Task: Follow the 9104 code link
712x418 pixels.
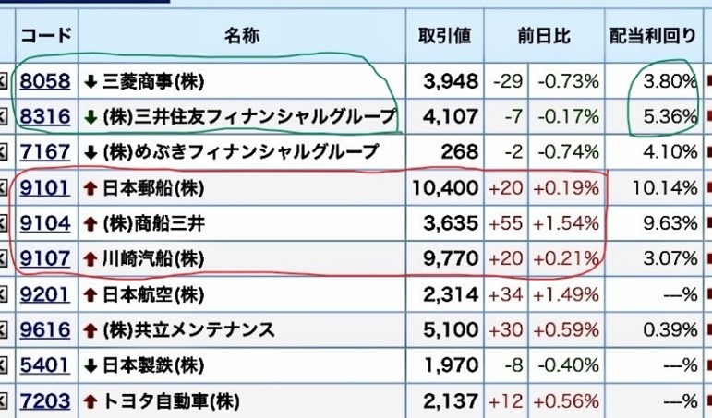Action: tap(44, 223)
